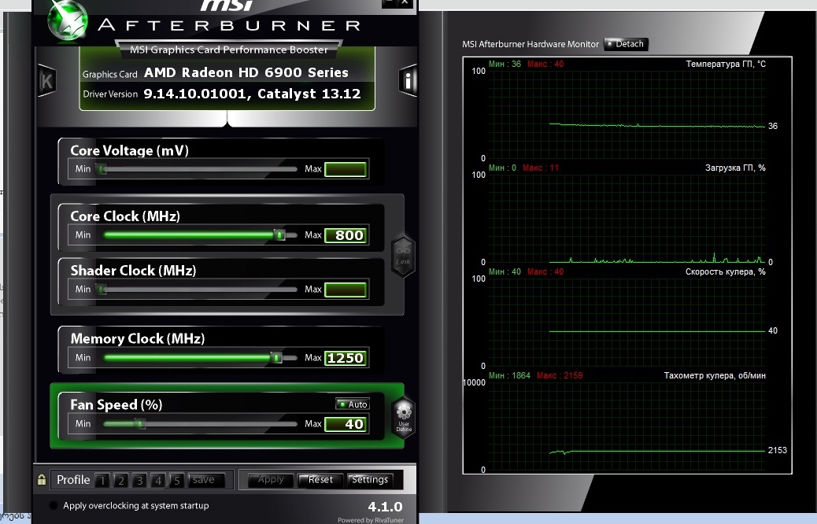The image size is (817, 524).
Task: Click the Fan Speed value field showing 40
Action: coord(346,424)
